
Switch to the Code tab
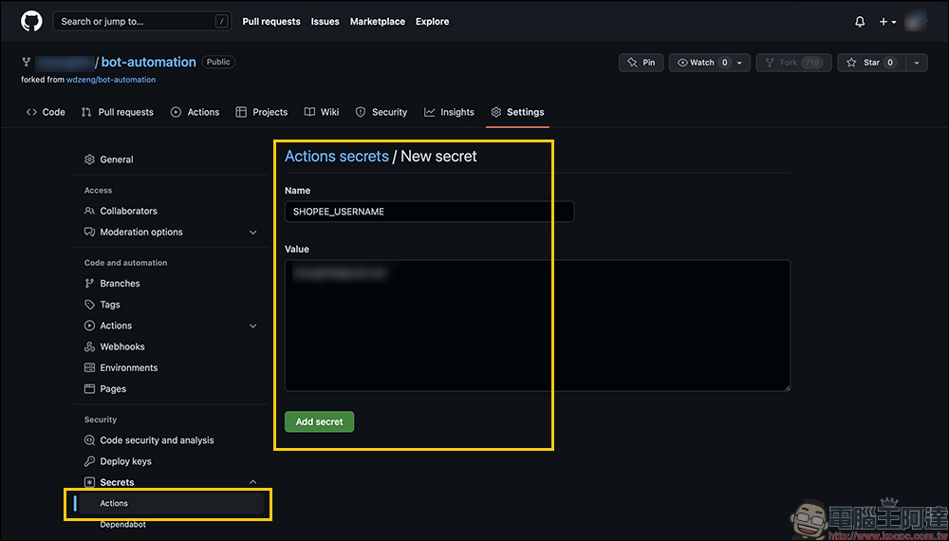click(x=46, y=112)
